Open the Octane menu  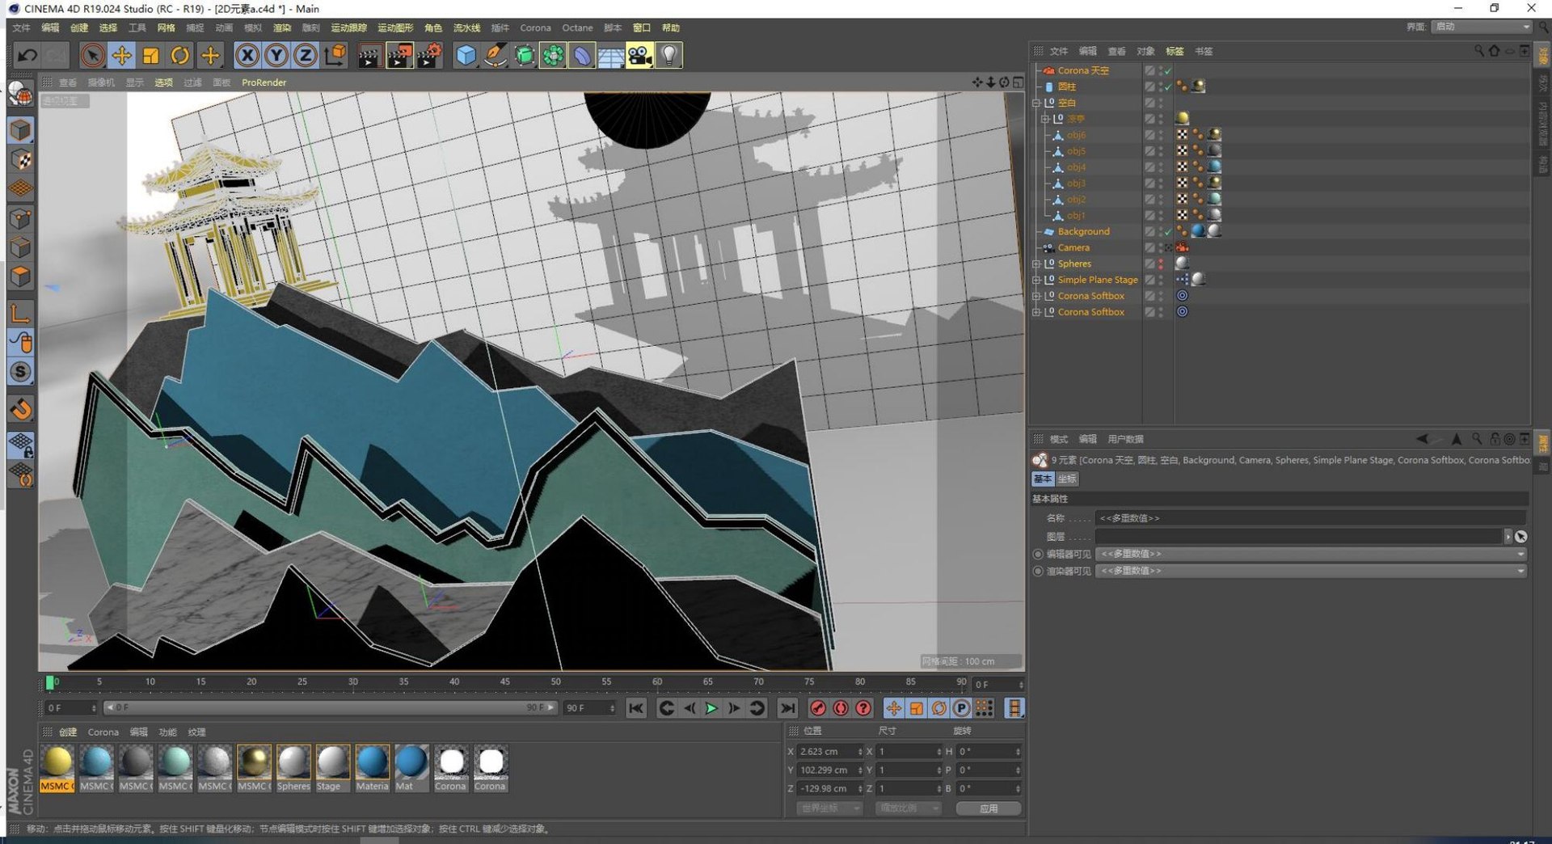point(577,27)
